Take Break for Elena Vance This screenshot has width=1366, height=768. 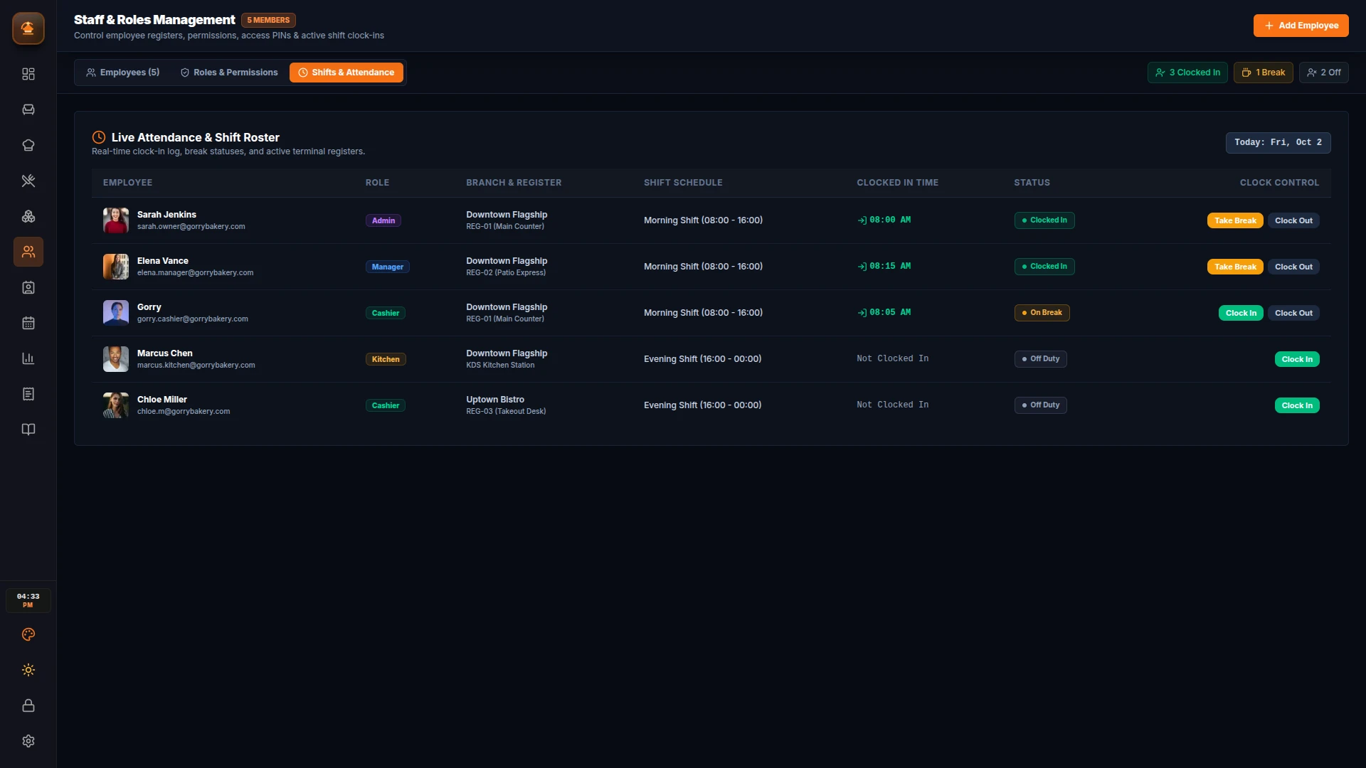[x=1235, y=267]
